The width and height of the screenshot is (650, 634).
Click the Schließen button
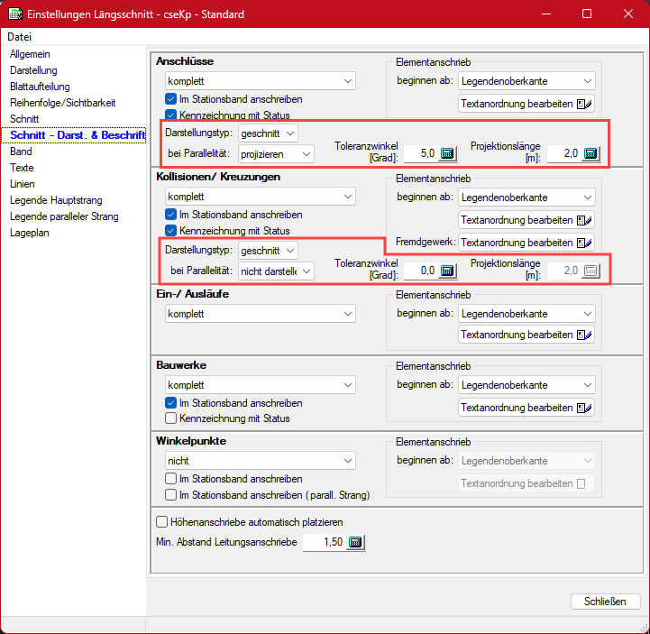coord(605,602)
